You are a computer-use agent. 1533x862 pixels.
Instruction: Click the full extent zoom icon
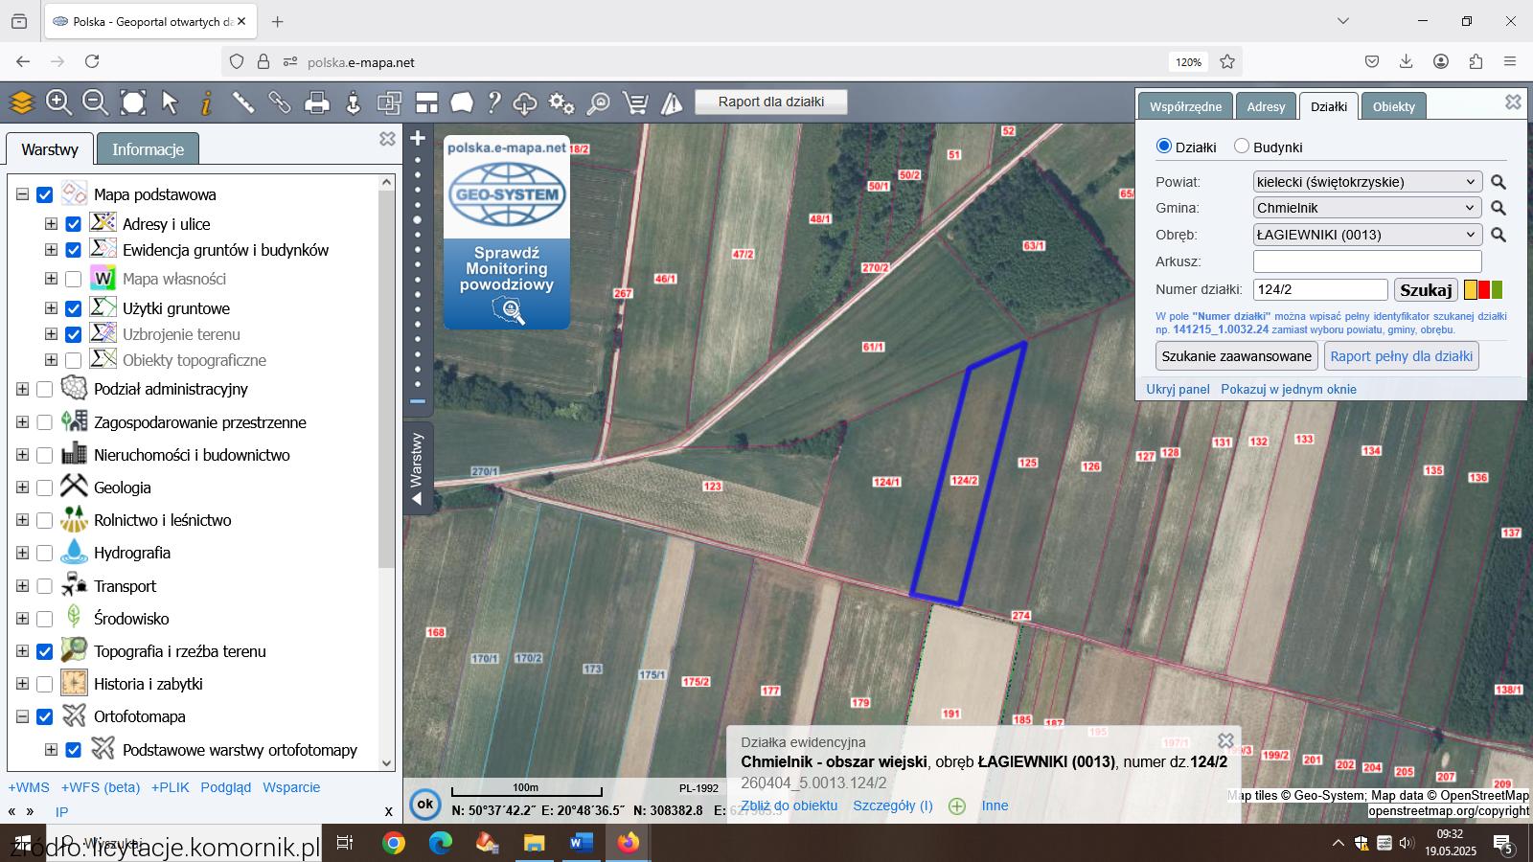133,102
